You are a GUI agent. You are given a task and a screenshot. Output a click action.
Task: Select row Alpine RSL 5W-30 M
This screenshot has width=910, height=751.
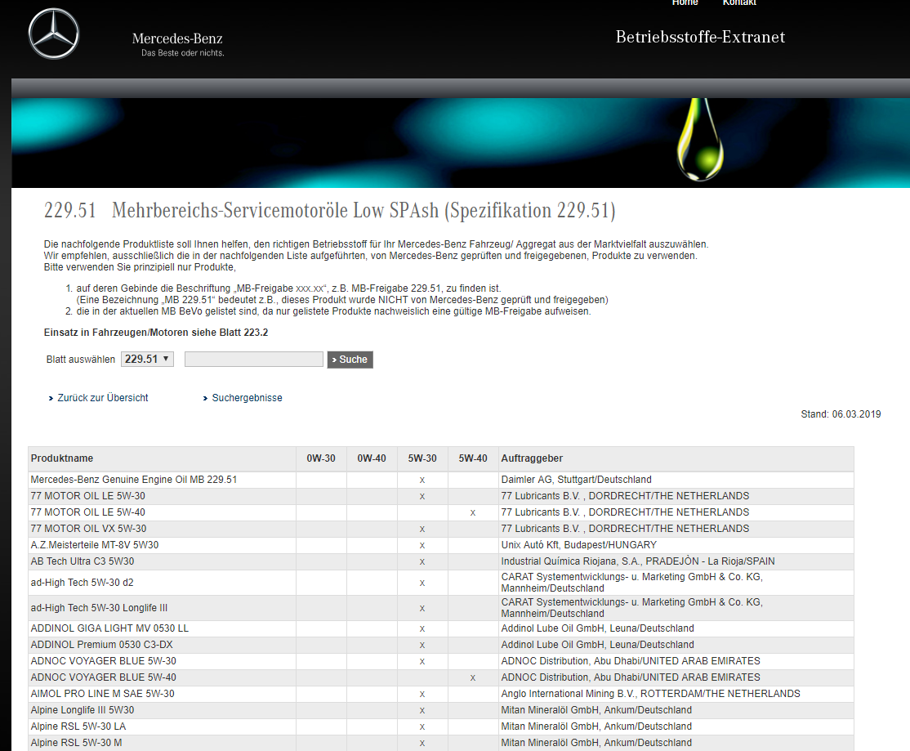click(x=441, y=742)
